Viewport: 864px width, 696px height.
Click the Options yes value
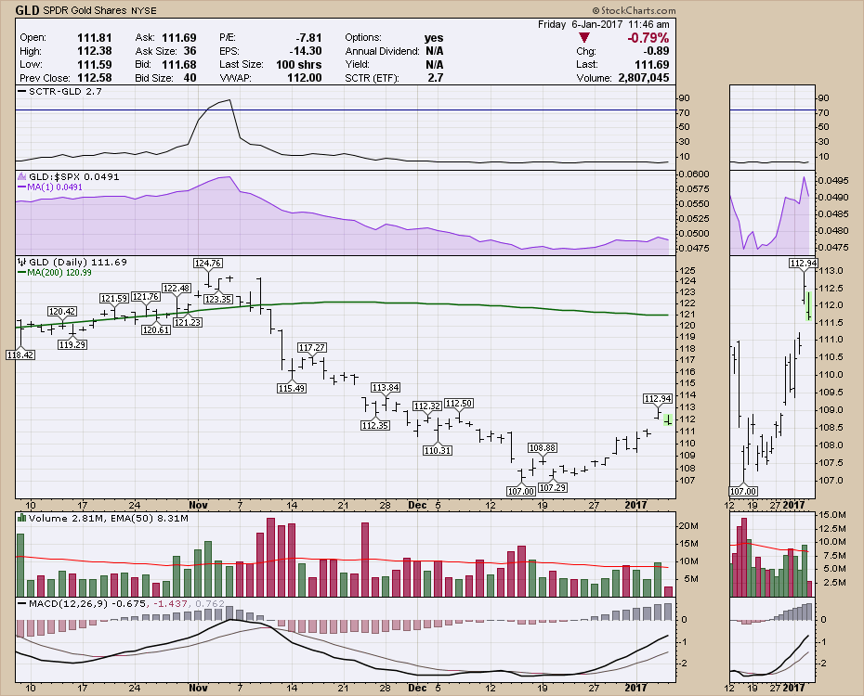pos(434,38)
